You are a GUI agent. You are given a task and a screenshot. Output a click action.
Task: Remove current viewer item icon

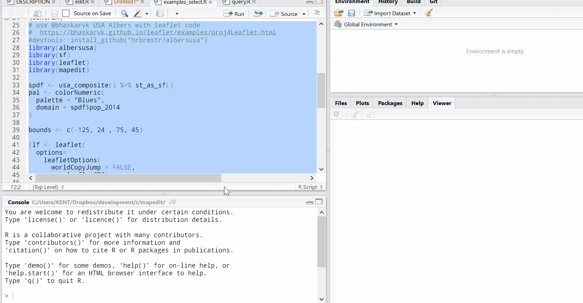[x=337, y=114]
